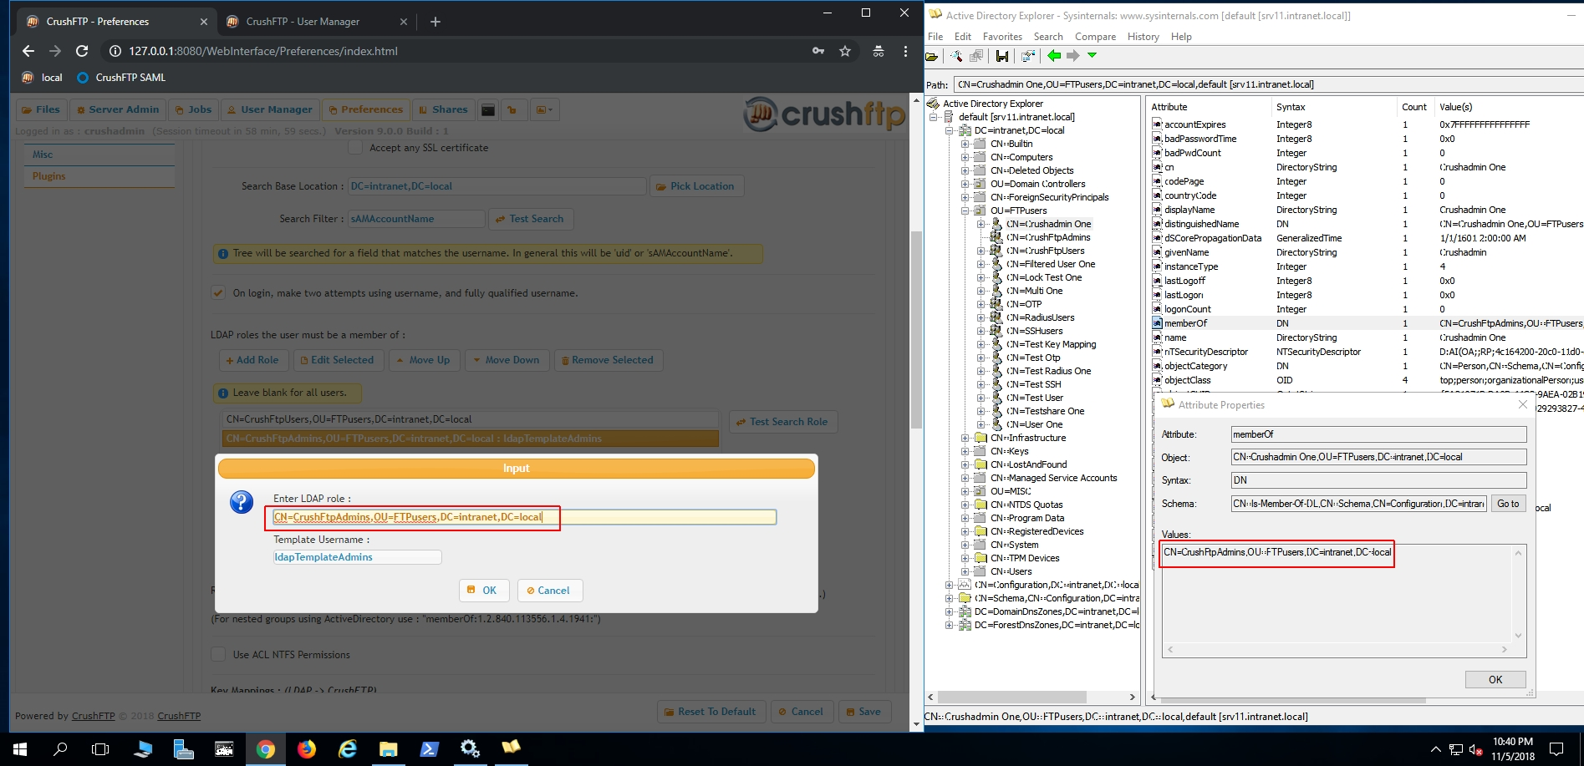Click the Chrome profile icon next to the bookmark star
This screenshot has width=1584, height=766.
[x=879, y=51]
